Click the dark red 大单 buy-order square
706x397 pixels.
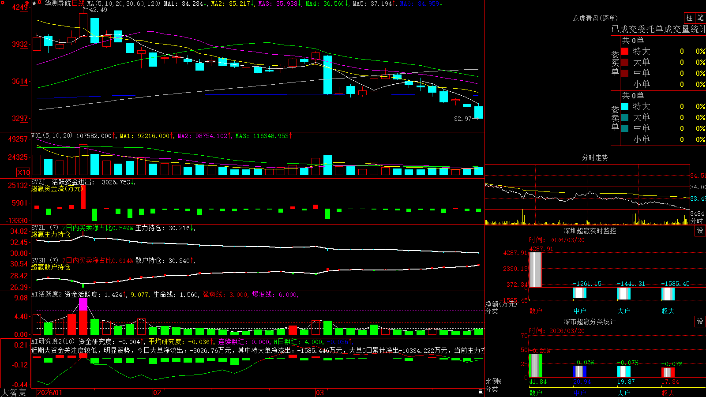[x=625, y=62]
